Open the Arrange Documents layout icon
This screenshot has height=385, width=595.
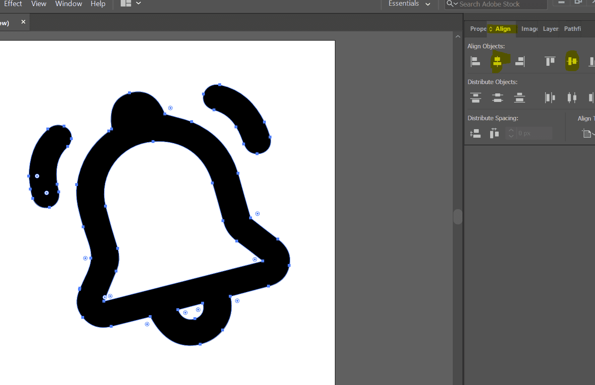126,3
